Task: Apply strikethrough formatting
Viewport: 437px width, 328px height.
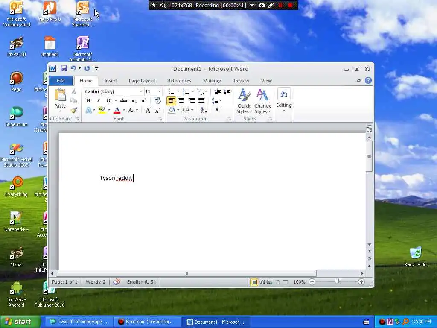Action: [x=123, y=101]
